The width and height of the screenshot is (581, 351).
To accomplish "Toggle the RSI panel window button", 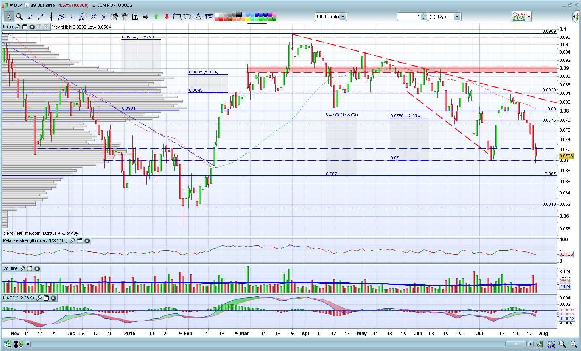I will pyautogui.click(x=79, y=241).
